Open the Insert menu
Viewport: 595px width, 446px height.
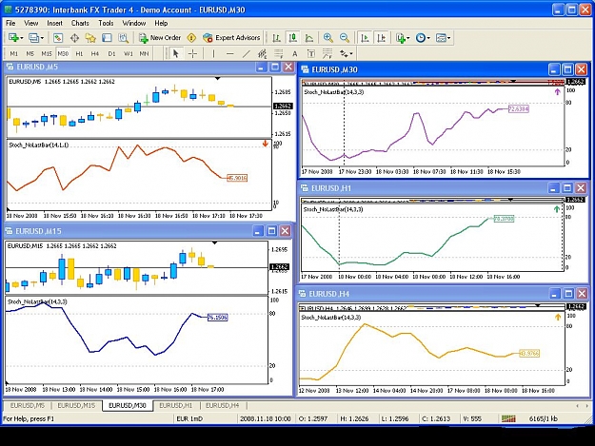54,23
